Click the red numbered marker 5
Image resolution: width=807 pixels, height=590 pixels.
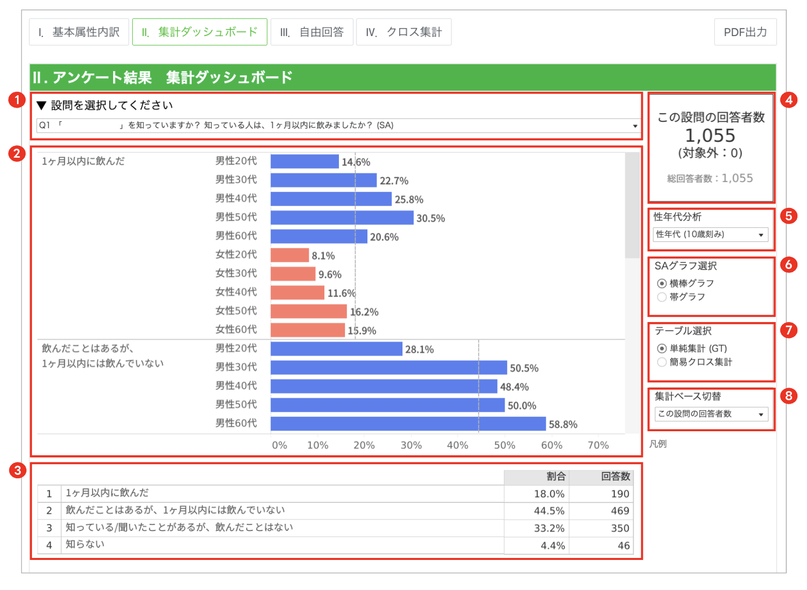pos(788,216)
